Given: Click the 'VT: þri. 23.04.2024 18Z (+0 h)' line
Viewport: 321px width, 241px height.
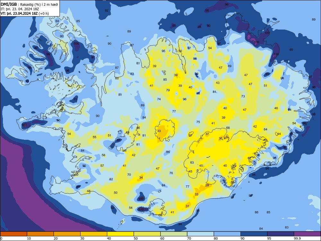Looking at the screenshot, I should pos(25,13).
